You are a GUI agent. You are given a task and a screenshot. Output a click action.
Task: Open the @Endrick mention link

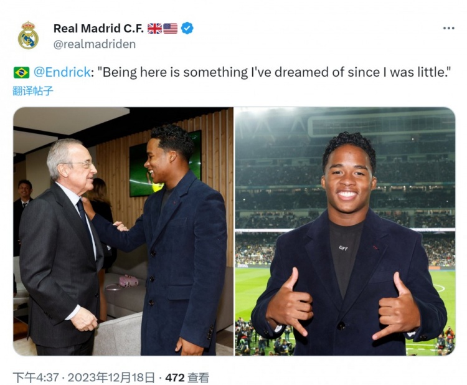tap(62, 72)
